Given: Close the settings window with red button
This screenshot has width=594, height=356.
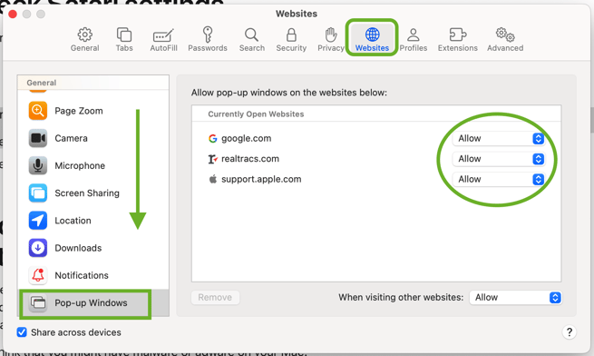Looking at the screenshot, I should [x=13, y=14].
